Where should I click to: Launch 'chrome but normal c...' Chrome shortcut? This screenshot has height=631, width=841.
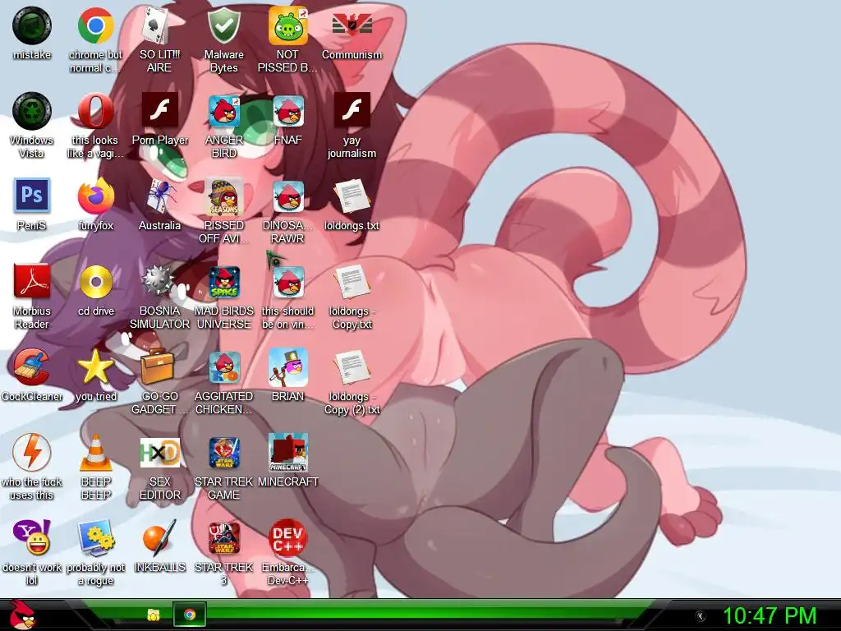point(95,25)
